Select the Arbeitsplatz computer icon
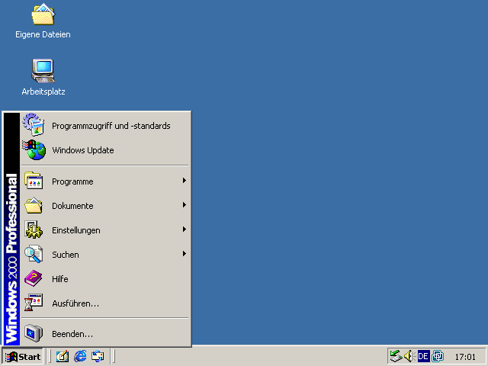The height and width of the screenshot is (366, 488). (43, 70)
